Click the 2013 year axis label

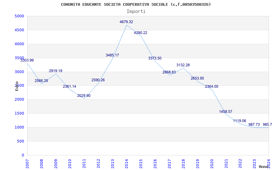point(113,164)
